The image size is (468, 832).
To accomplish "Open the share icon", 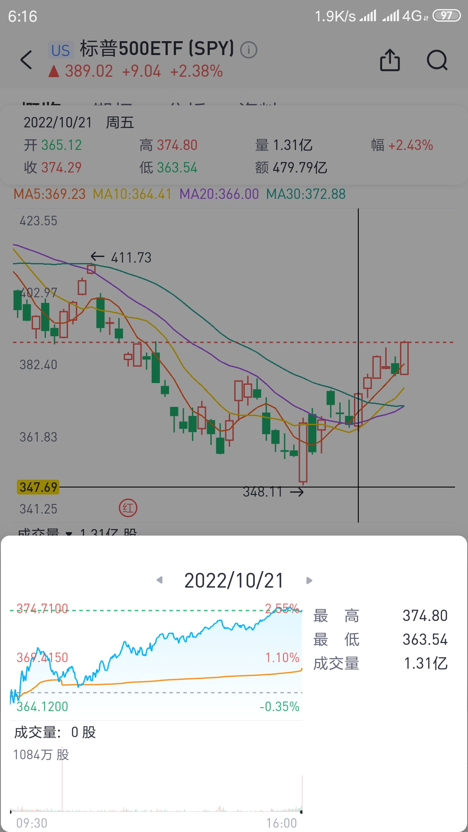I will pyautogui.click(x=390, y=60).
